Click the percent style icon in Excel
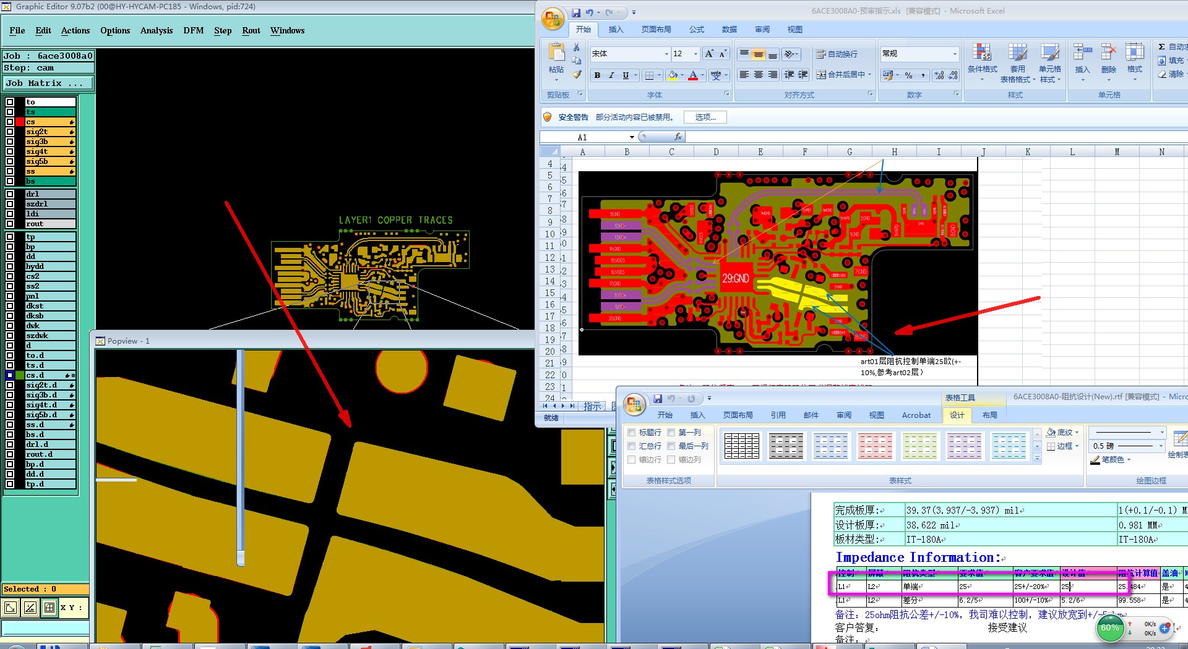Viewport: 1188px width, 649px height. 908,75
